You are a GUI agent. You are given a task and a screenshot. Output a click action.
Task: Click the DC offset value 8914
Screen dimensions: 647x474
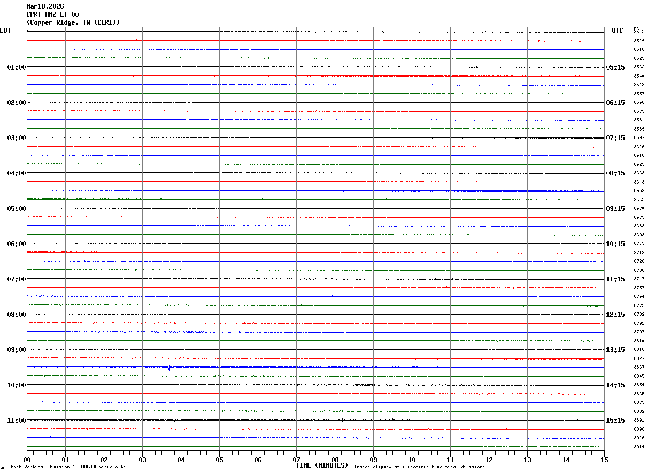click(x=639, y=447)
